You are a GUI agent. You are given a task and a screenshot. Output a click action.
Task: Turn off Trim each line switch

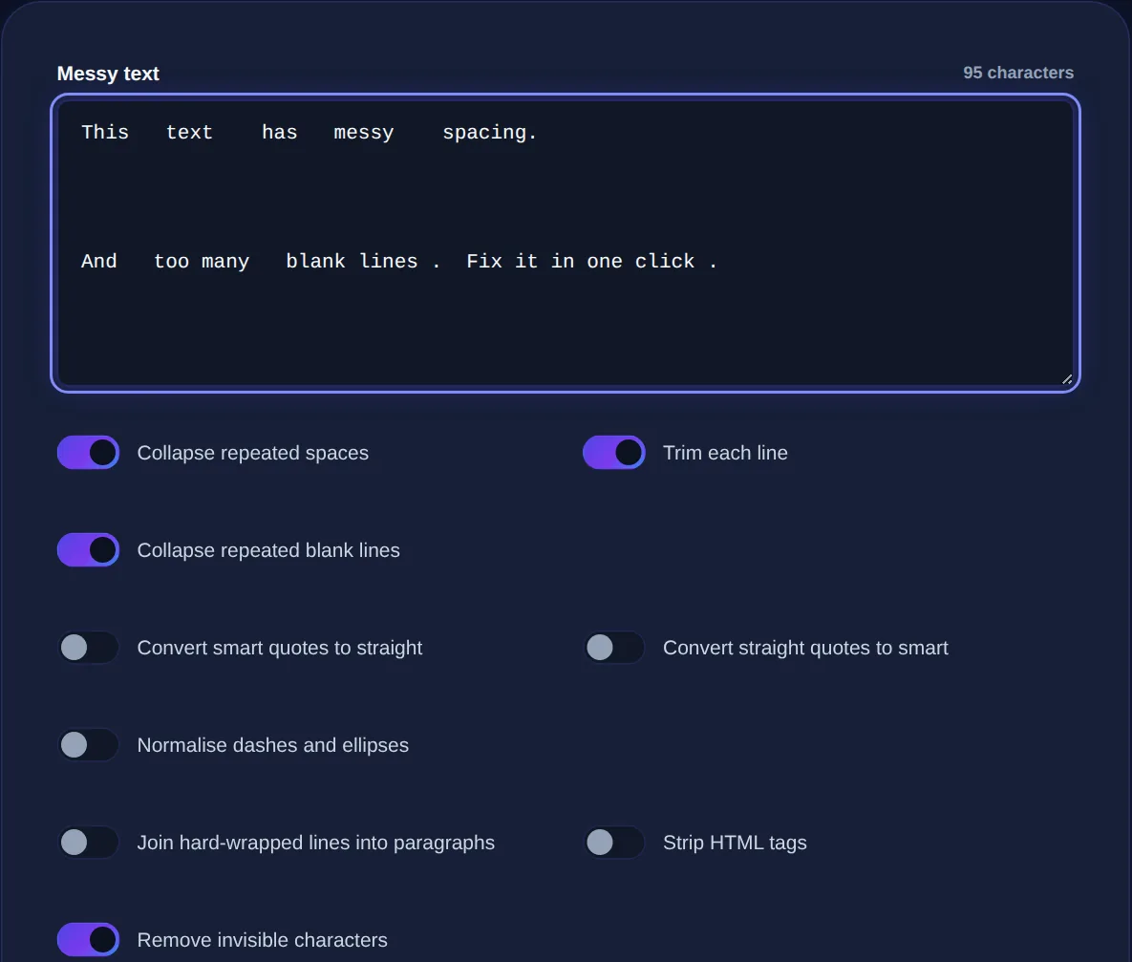pos(613,453)
